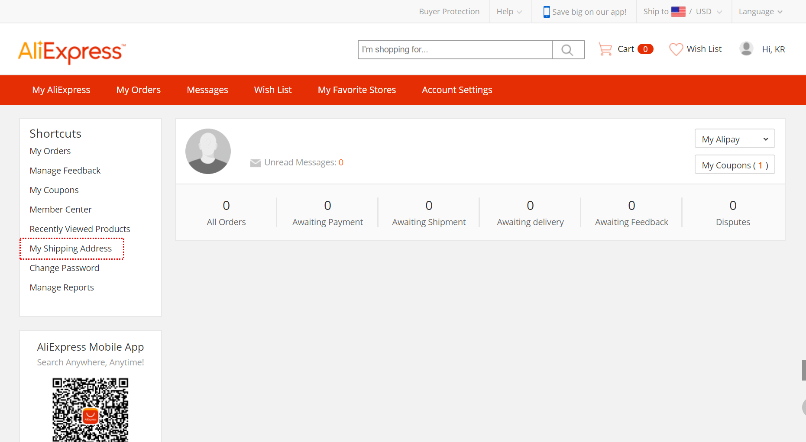This screenshot has height=442, width=806.
Task: Open Account Settings tab
Action: (457, 90)
